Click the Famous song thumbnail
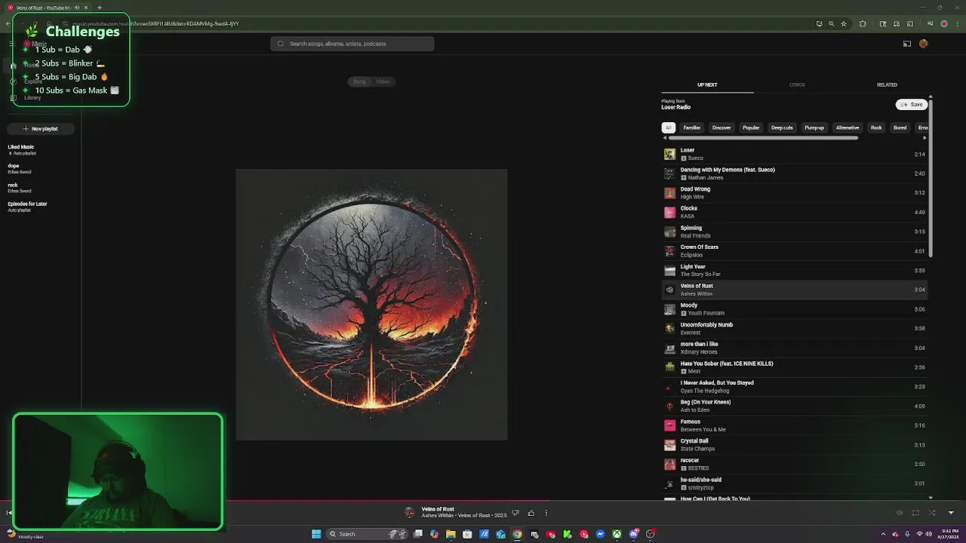This screenshot has height=543, width=966. 669,425
